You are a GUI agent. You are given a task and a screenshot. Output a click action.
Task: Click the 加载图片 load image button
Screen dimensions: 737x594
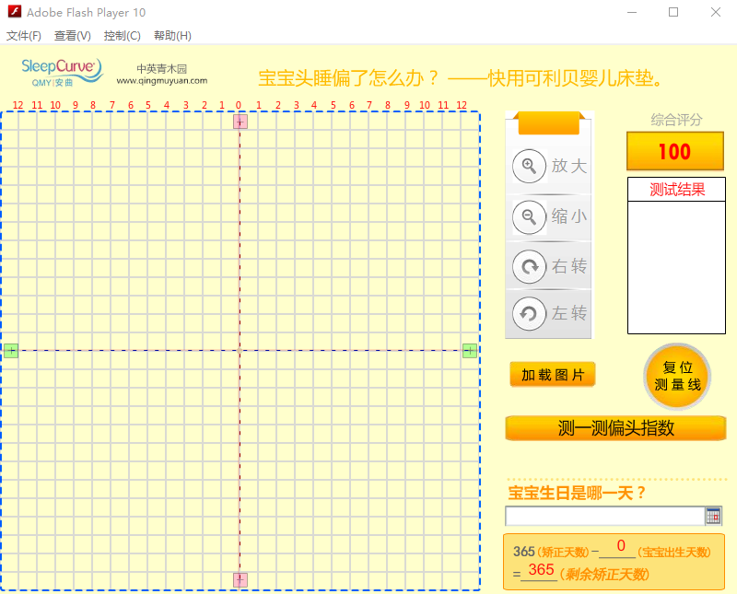tap(552, 375)
